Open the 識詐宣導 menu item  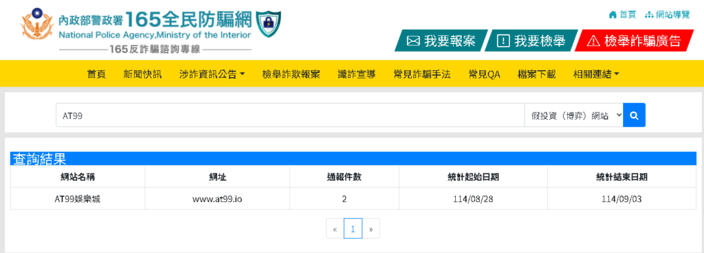(357, 74)
